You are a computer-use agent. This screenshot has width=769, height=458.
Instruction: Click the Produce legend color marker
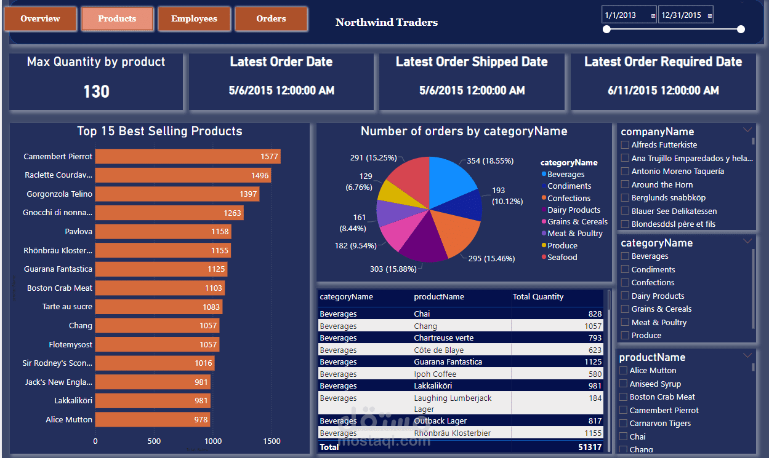[x=544, y=245]
